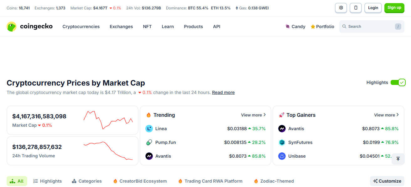Click the Login button
411x187 pixels.
[373, 8]
